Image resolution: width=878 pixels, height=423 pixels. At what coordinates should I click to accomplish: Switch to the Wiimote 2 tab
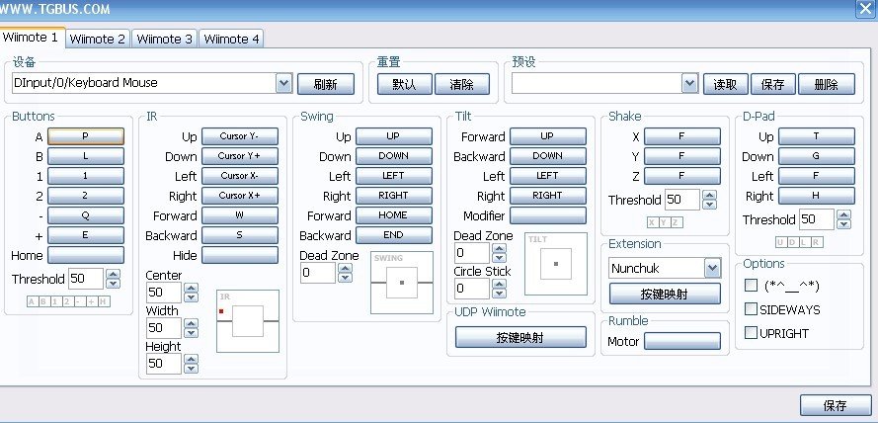(x=99, y=39)
